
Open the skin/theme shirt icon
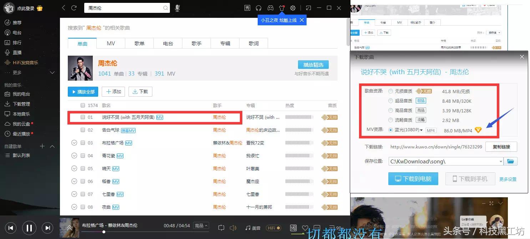[282, 8]
